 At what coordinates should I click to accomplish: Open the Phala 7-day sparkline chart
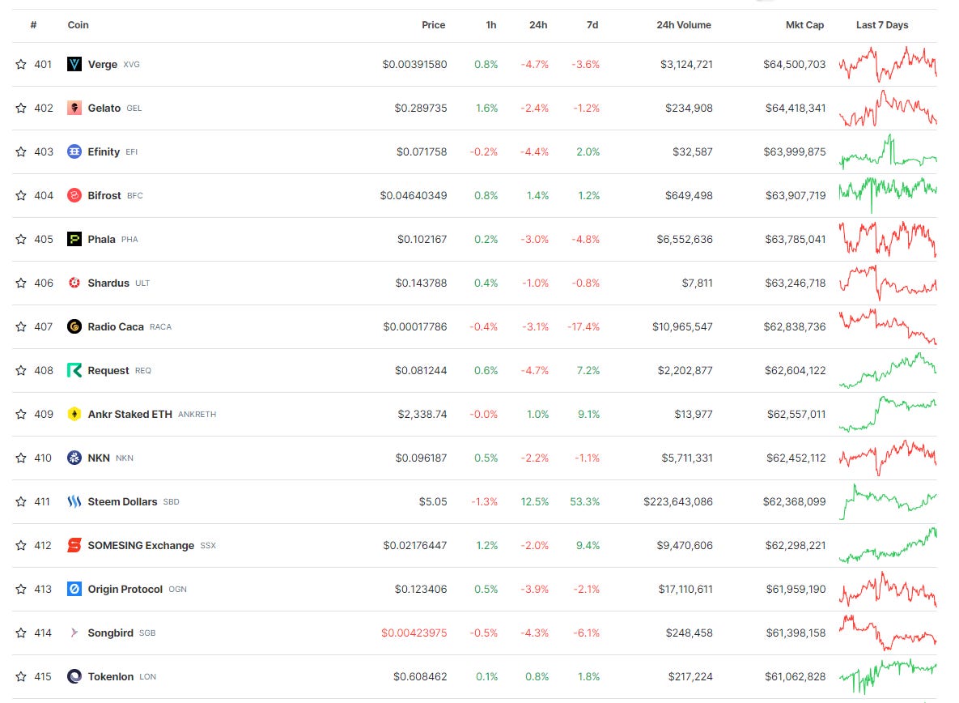[x=888, y=239]
